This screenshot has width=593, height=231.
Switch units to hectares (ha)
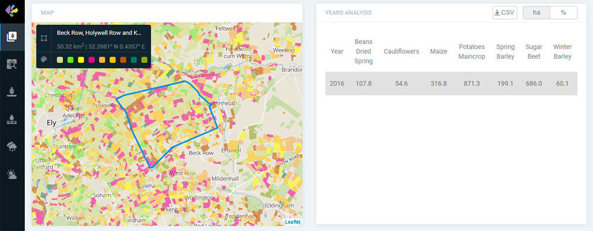pos(536,12)
